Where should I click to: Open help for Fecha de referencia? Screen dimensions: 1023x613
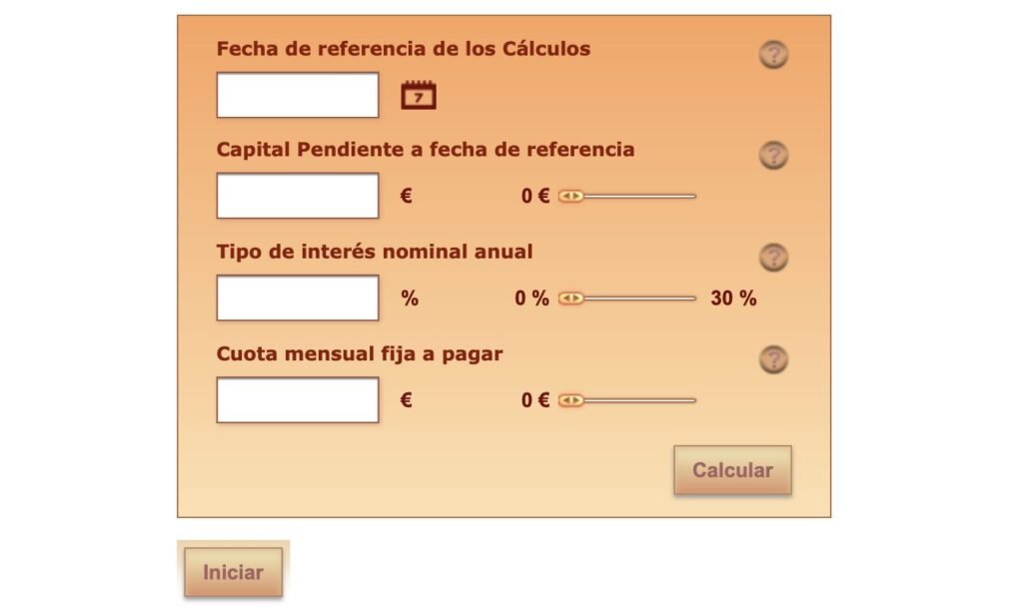pyautogui.click(x=773, y=55)
